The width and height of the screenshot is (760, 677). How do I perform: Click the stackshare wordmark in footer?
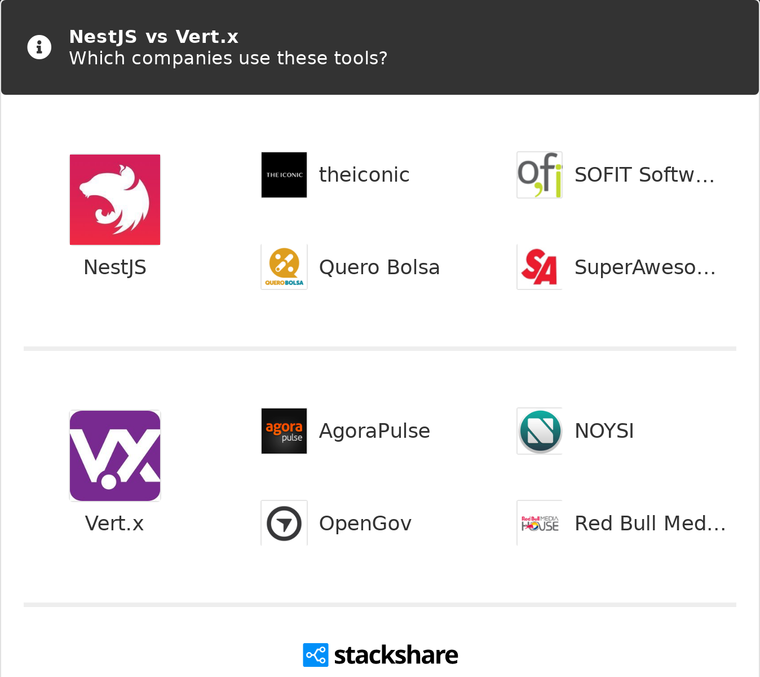pyautogui.click(x=396, y=655)
